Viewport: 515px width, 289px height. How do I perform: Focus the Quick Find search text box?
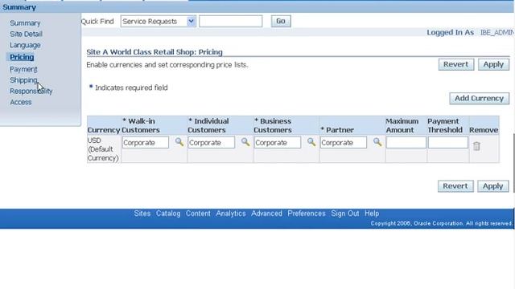231,22
